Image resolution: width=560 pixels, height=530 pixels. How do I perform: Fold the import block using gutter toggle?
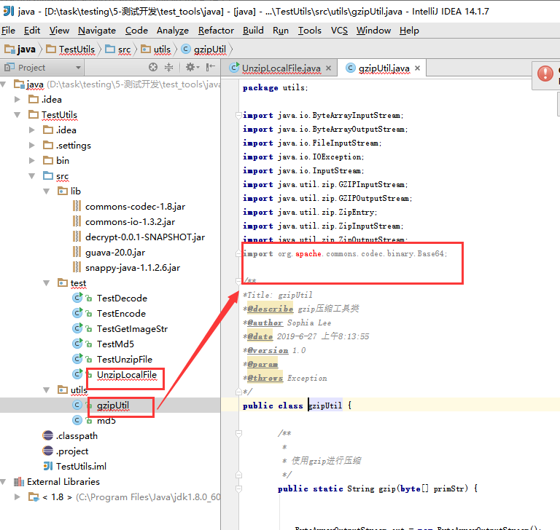[x=238, y=115]
